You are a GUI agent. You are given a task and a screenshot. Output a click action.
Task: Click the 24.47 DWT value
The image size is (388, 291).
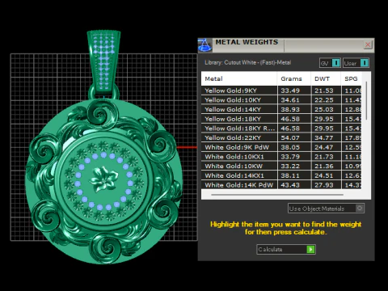324,147
